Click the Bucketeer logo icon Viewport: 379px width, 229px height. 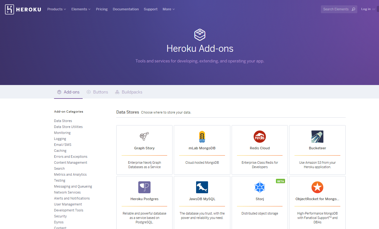click(x=317, y=137)
